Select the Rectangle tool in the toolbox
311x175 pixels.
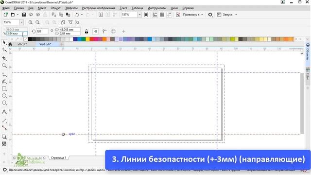click(4, 88)
